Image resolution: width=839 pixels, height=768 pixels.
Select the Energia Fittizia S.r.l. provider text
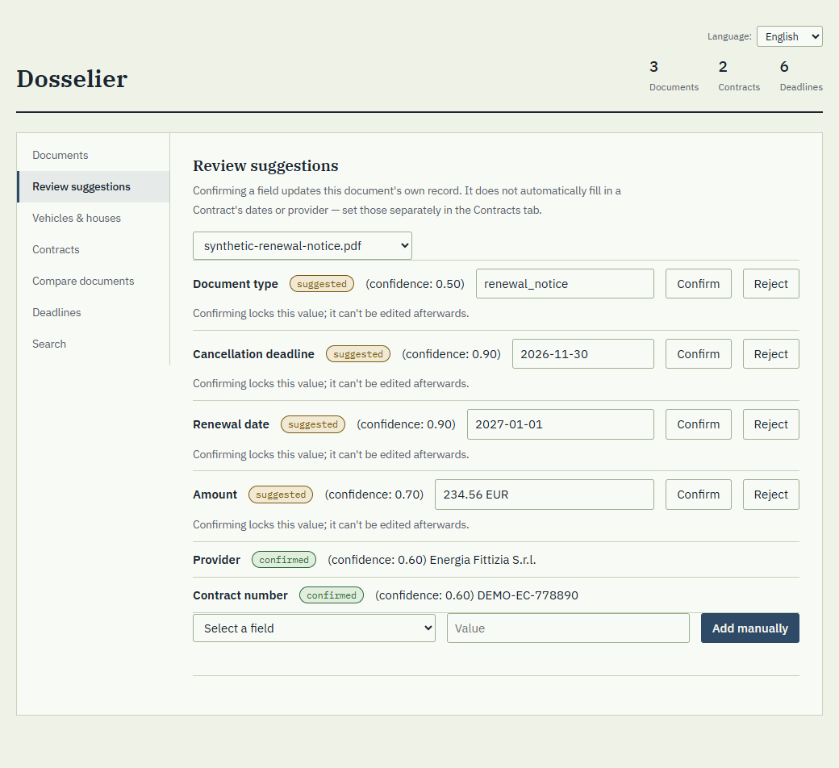[x=482, y=560]
